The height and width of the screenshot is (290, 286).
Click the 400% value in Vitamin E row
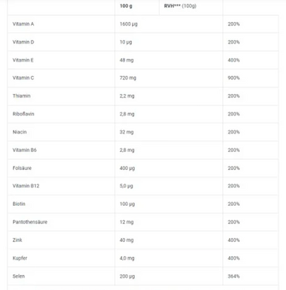[234, 60]
